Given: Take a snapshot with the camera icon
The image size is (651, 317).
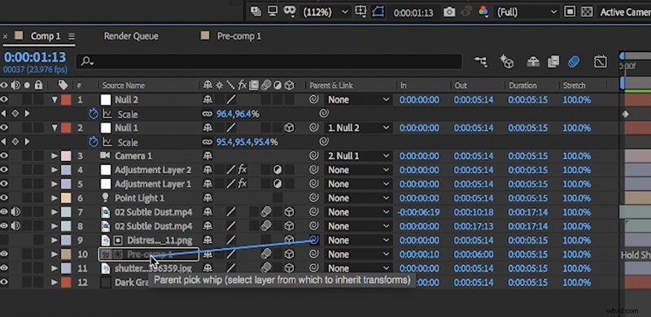Looking at the screenshot, I should [x=449, y=12].
